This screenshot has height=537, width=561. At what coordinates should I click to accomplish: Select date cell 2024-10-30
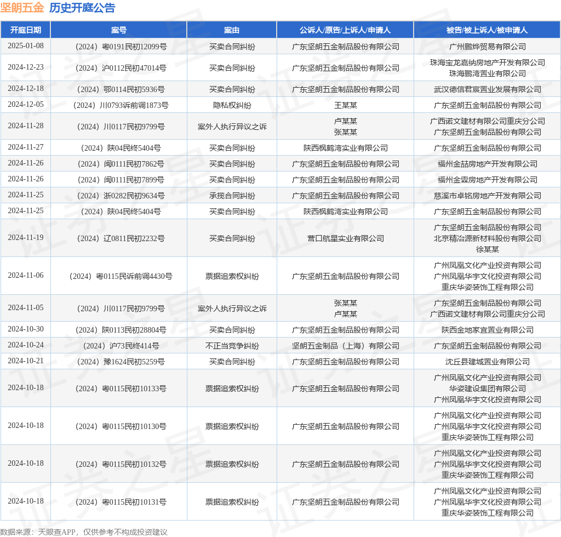(x=25, y=329)
